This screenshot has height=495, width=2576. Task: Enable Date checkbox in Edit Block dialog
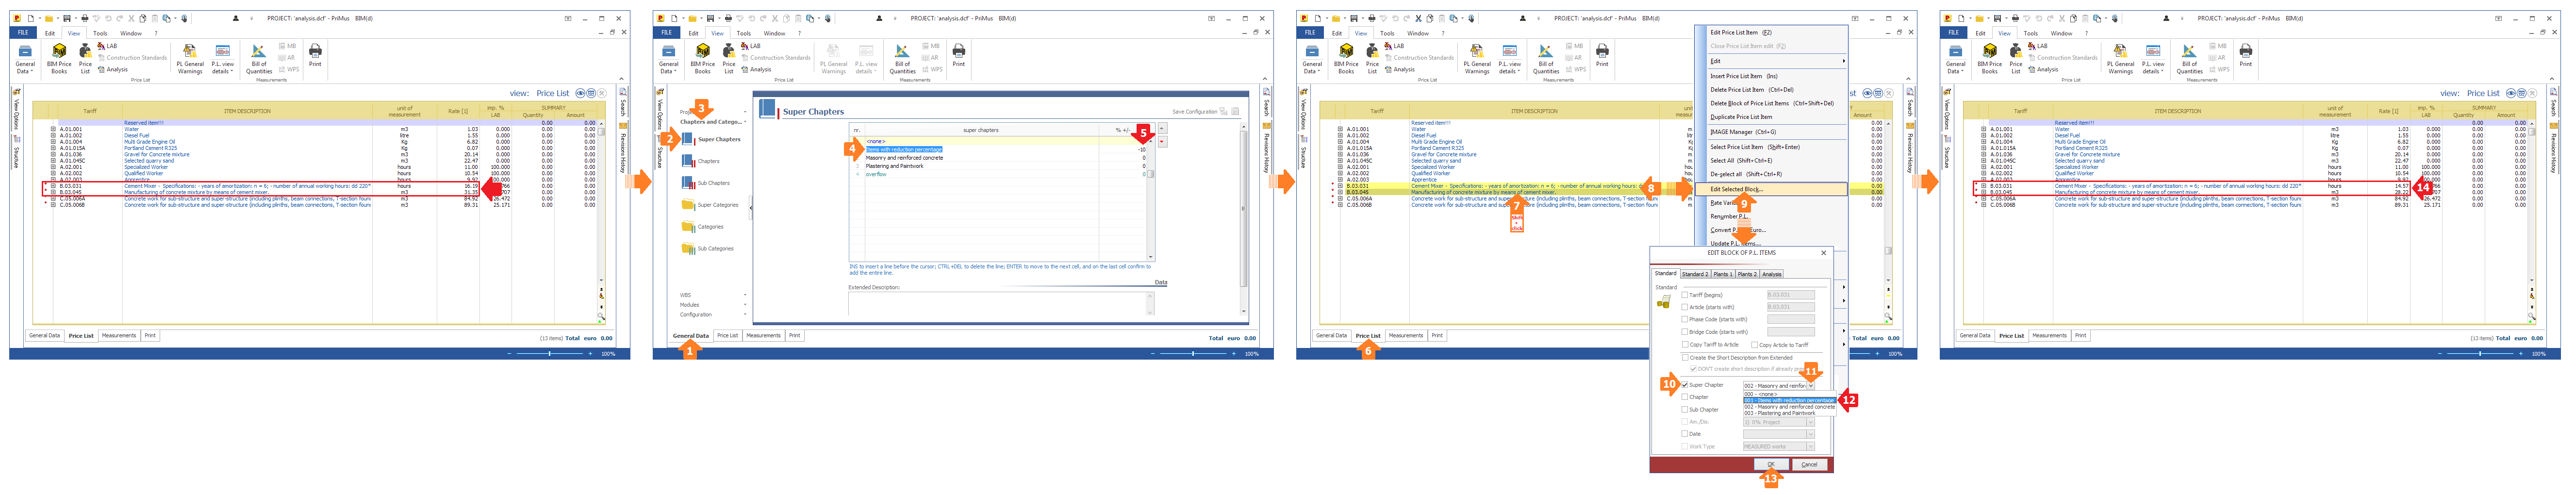pyautogui.click(x=1685, y=434)
